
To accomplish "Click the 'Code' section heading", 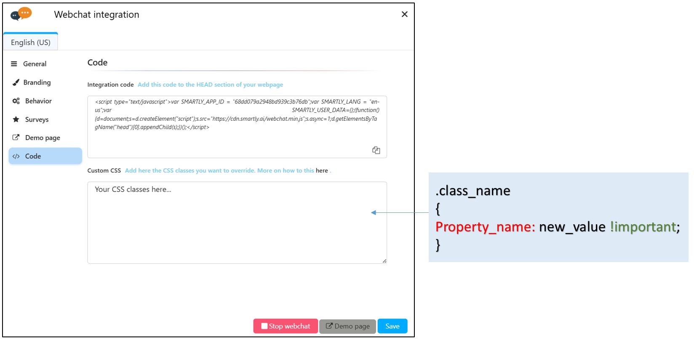I will (x=97, y=63).
